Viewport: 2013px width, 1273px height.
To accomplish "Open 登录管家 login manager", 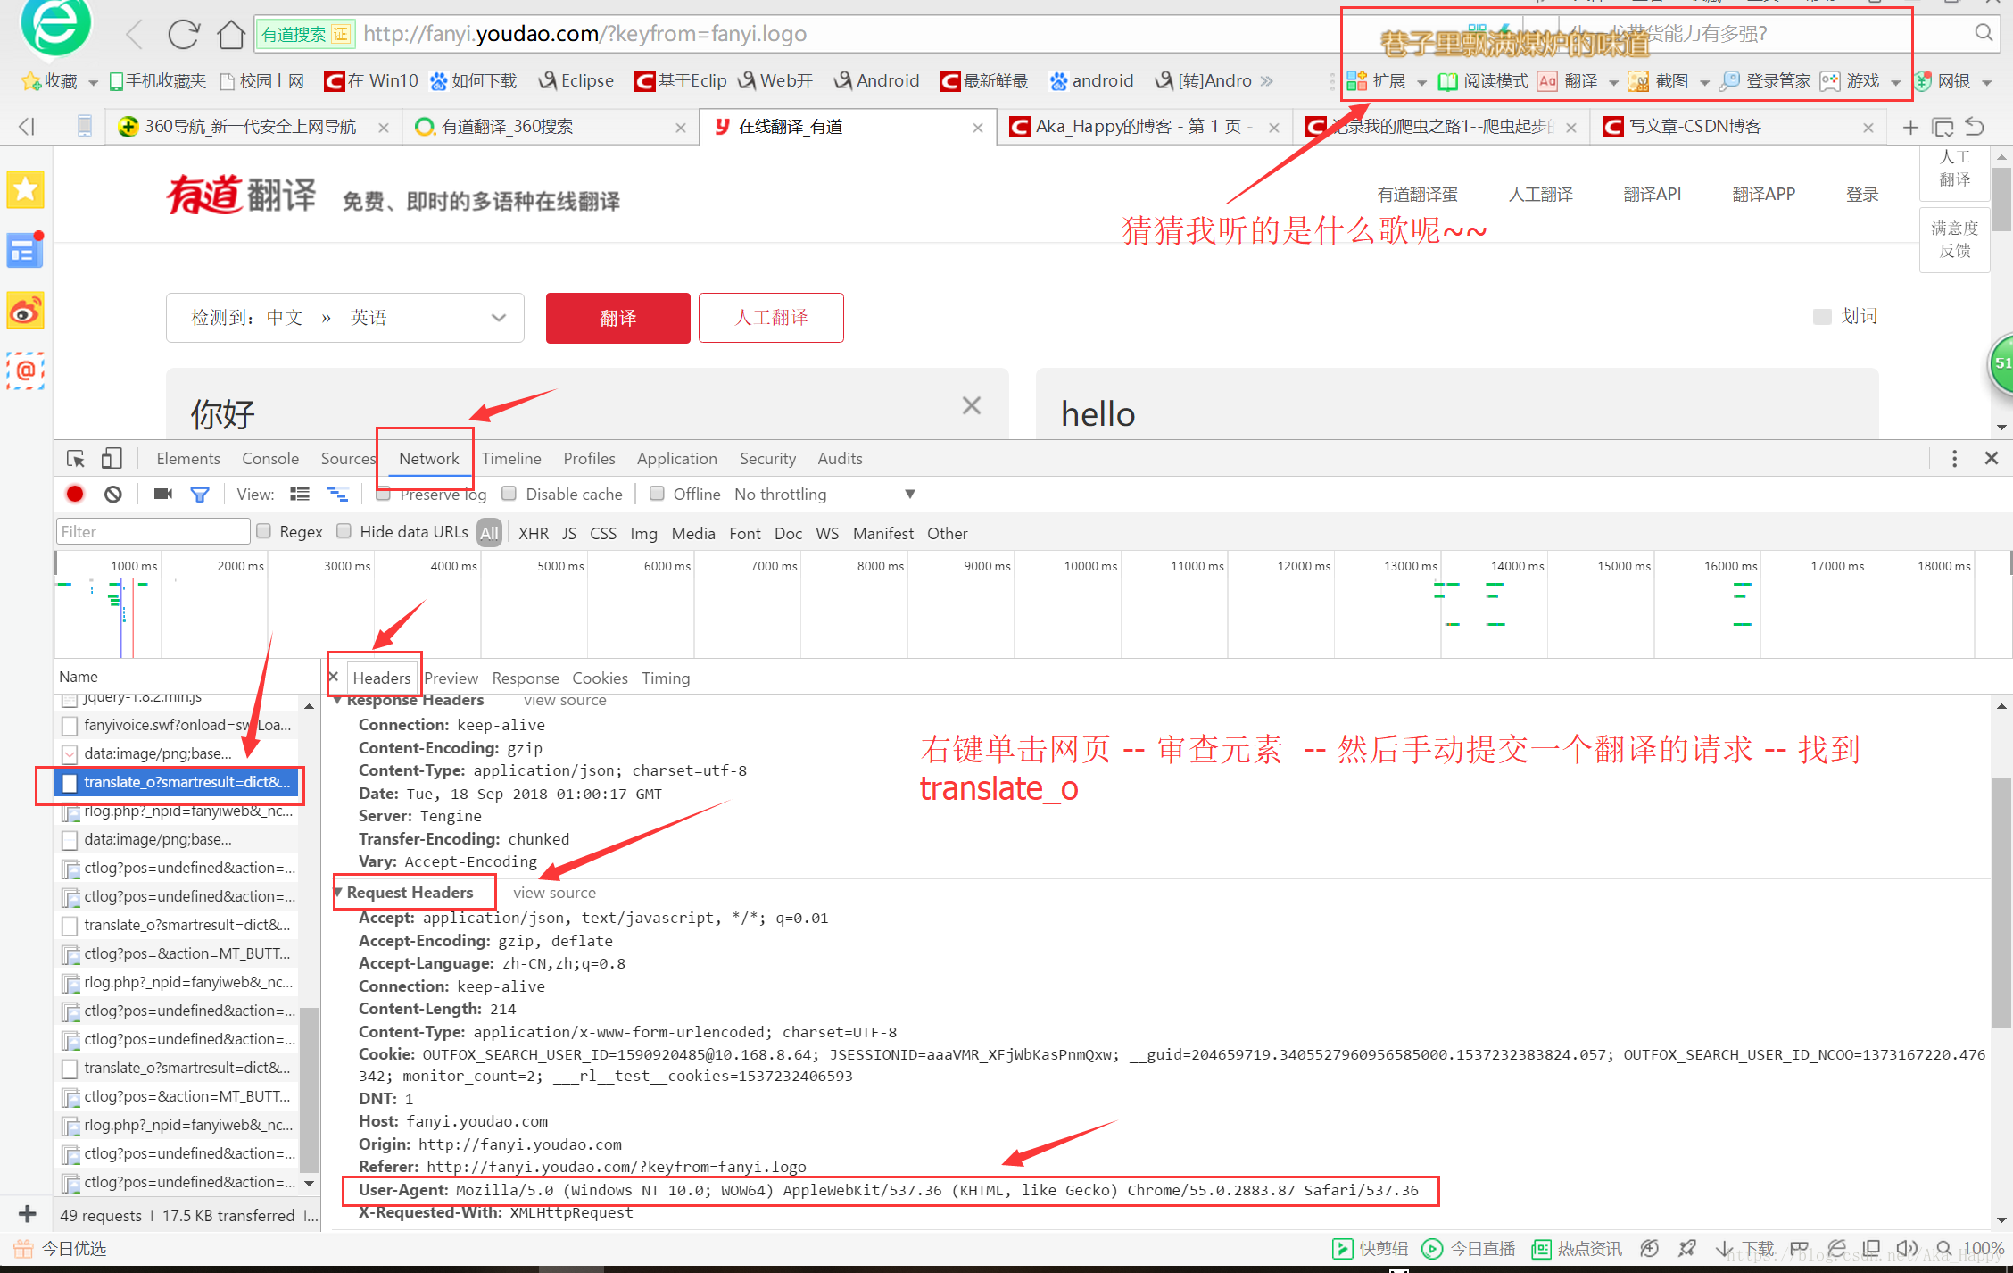I will [1765, 81].
